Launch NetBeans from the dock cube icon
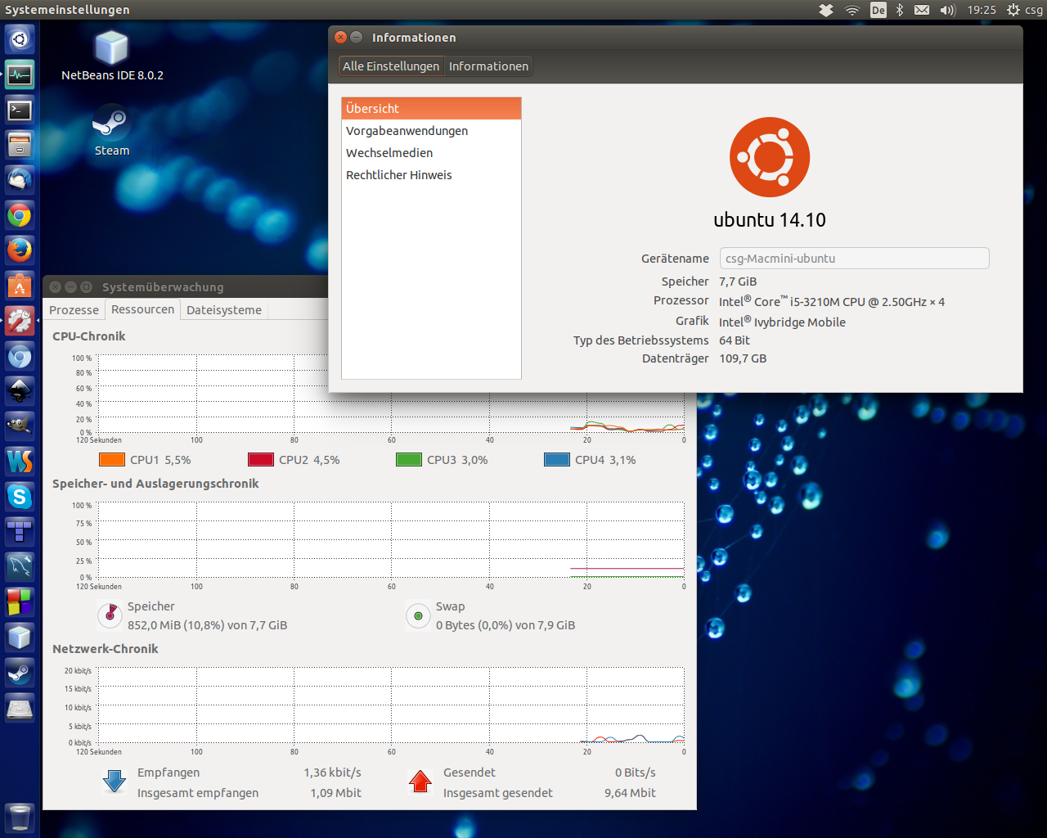The image size is (1047, 838). click(x=20, y=638)
